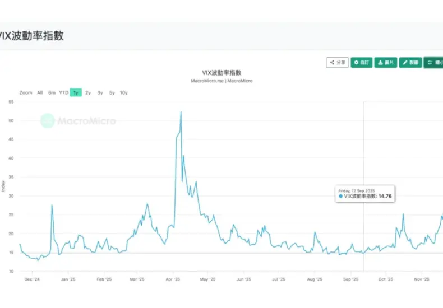
Task: Select the 5y zoom range
Action: (112, 92)
